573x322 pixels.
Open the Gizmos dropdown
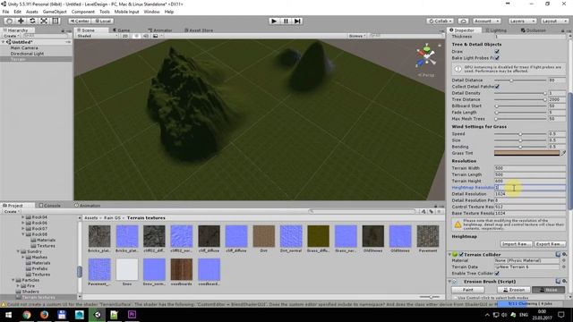tap(356, 36)
